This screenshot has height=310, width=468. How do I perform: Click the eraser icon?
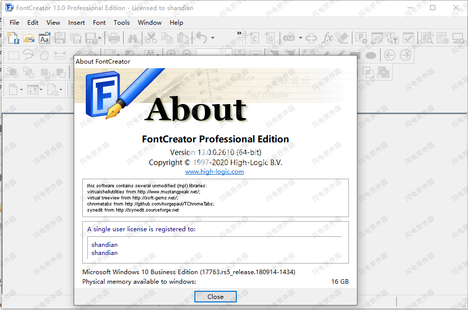[343, 38]
